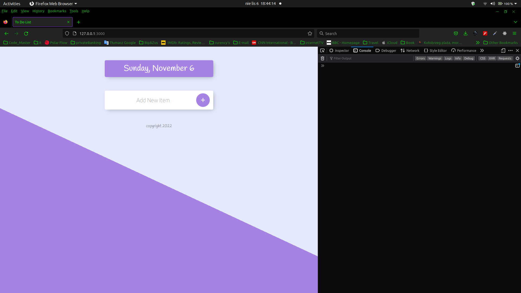Open the Network panel

(410, 50)
